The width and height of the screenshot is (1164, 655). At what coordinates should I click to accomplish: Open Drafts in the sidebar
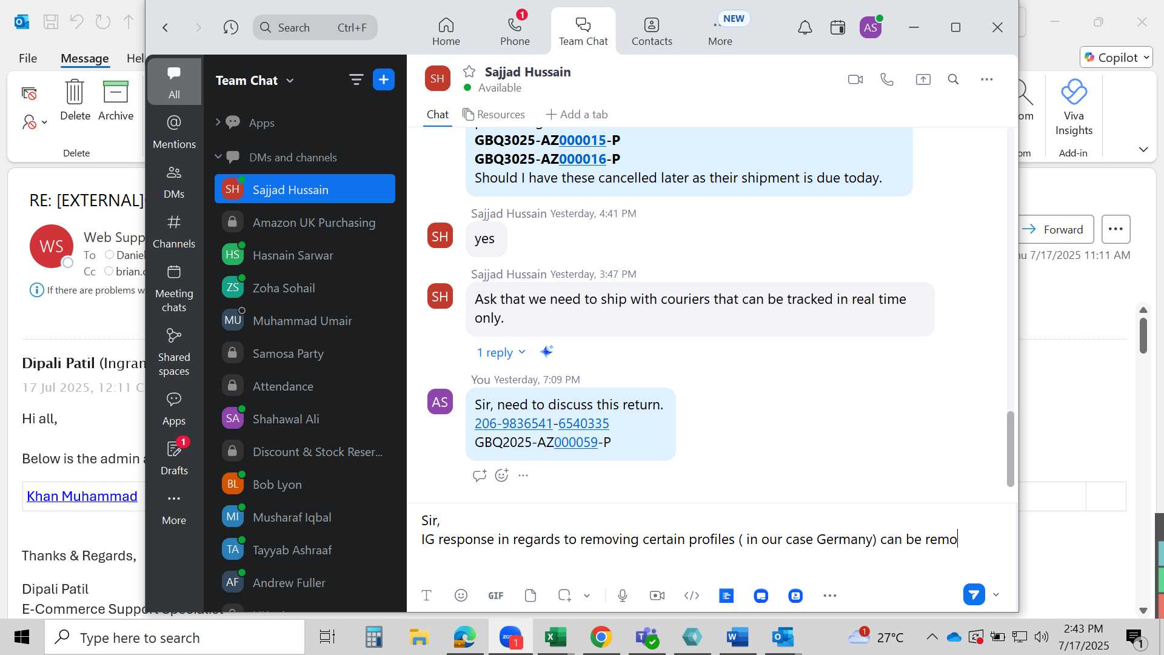tap(174, 458)
